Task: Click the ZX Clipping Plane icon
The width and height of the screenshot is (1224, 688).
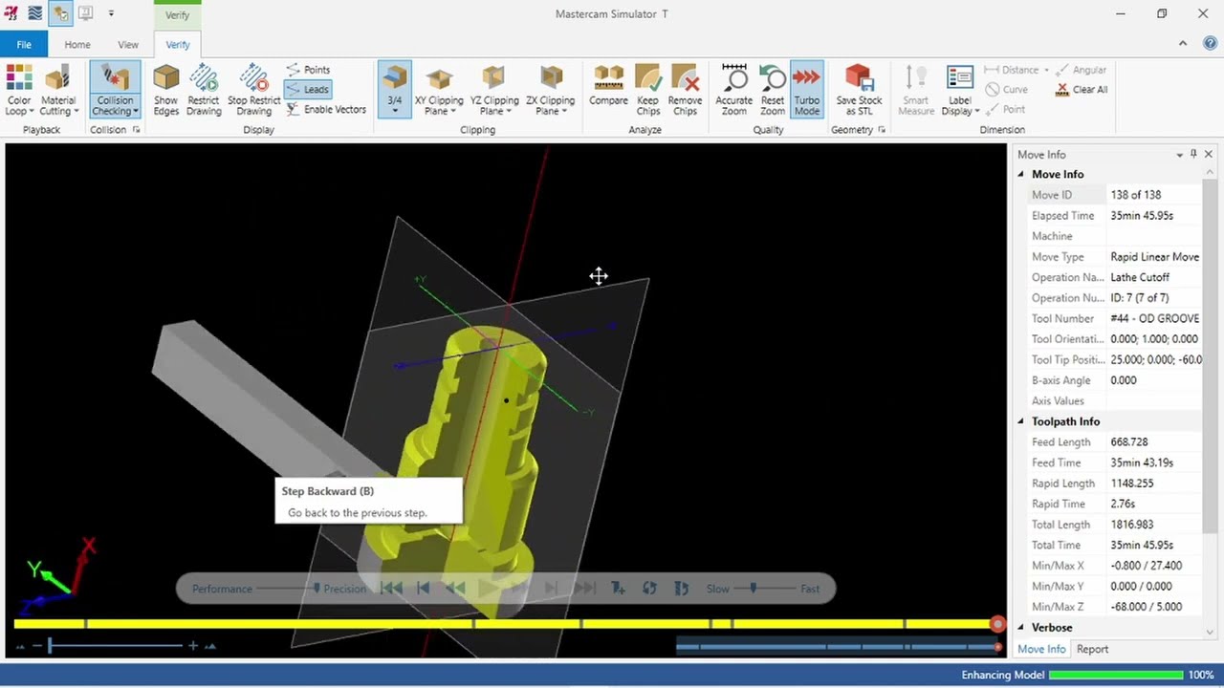Action: pos(550,78)
